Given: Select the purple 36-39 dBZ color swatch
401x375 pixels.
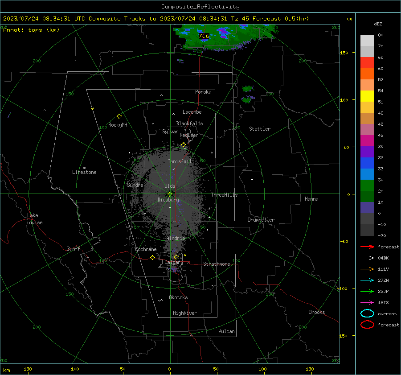Looking at the screenshot, I should pyautogui.click(x=367, y=152).
